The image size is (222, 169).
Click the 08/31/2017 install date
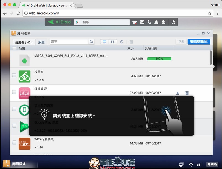pyautogui.click(x=153, y=76)
